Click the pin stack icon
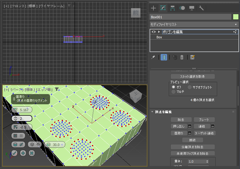 (x=153, y=58)
